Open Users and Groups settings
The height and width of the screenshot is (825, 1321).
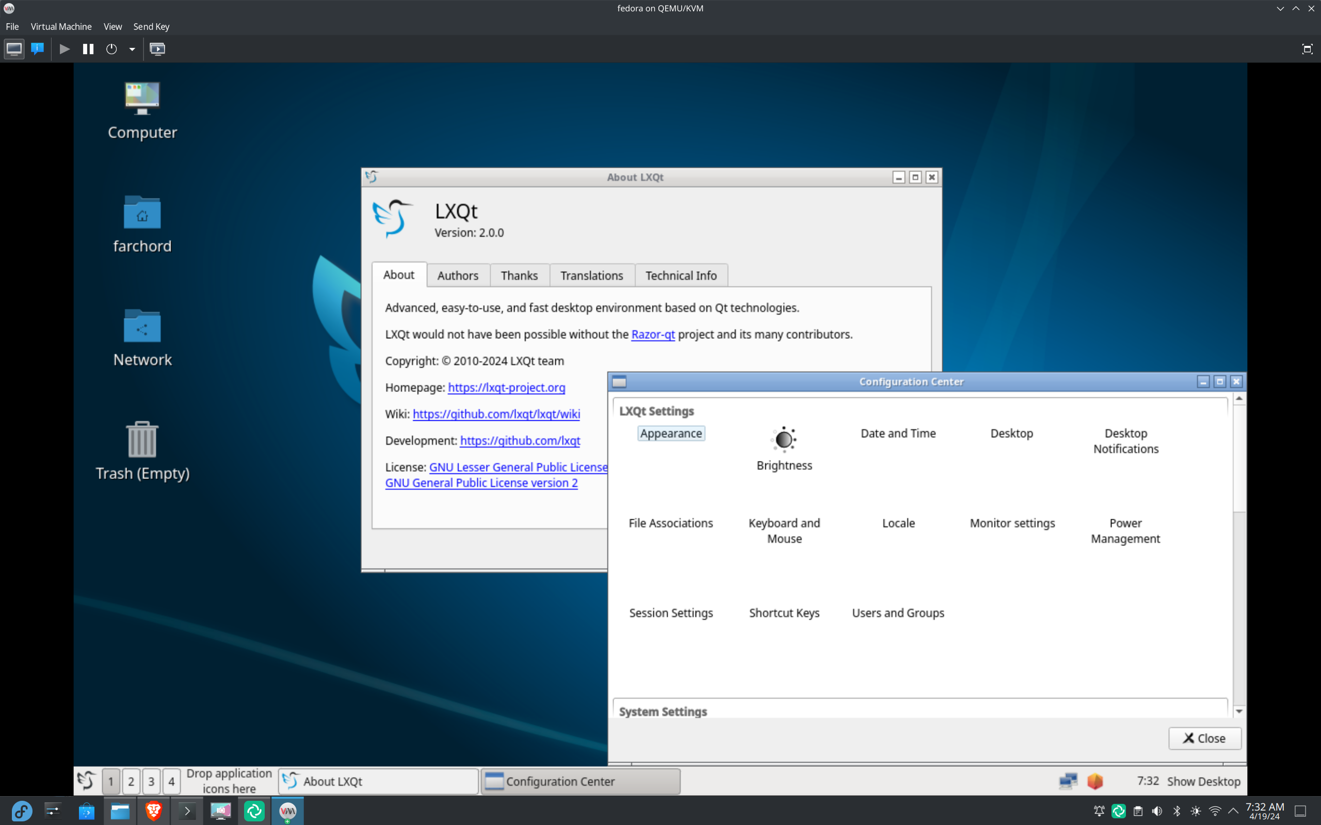[898, 613]
